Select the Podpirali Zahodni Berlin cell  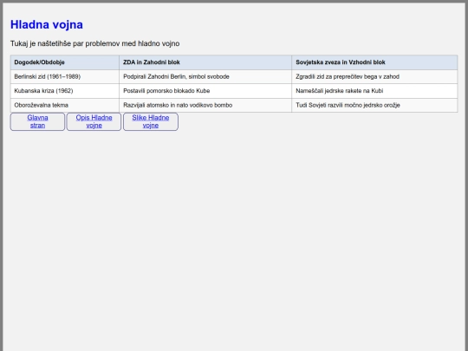(x=205, y=77)
